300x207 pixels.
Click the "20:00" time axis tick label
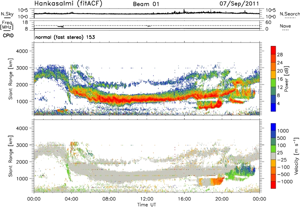pos(222,199)
